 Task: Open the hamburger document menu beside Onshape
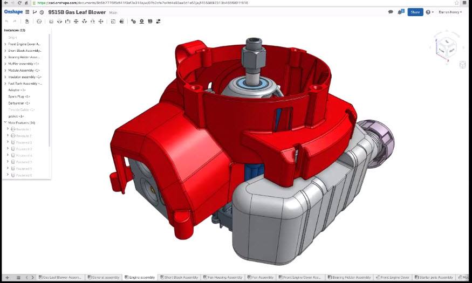point(28,12)
